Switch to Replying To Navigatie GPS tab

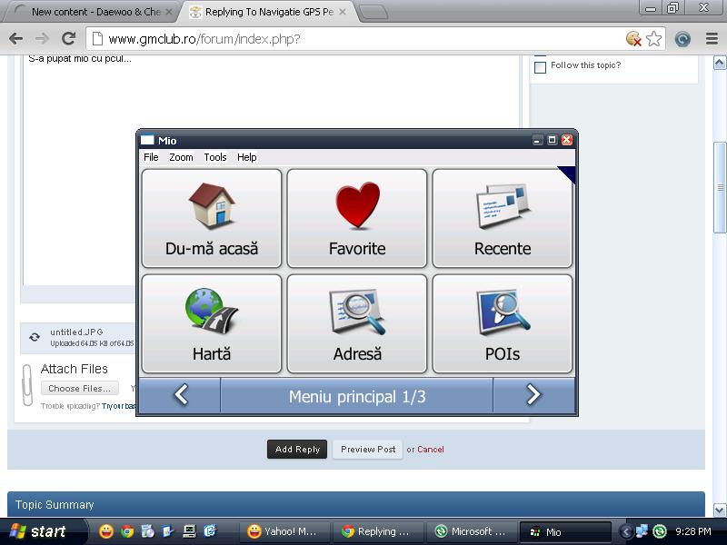269,12
